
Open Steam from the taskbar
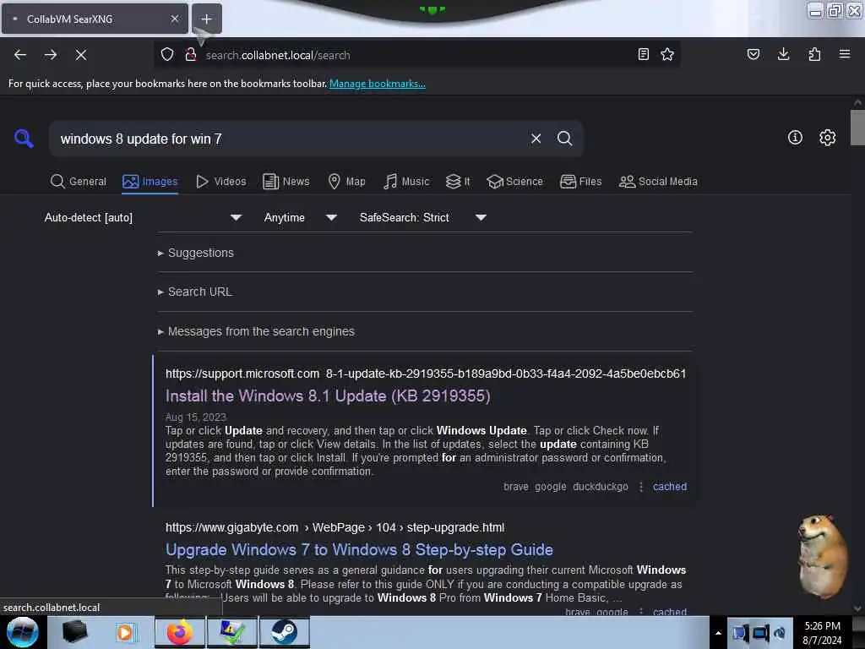coord(284,632)
